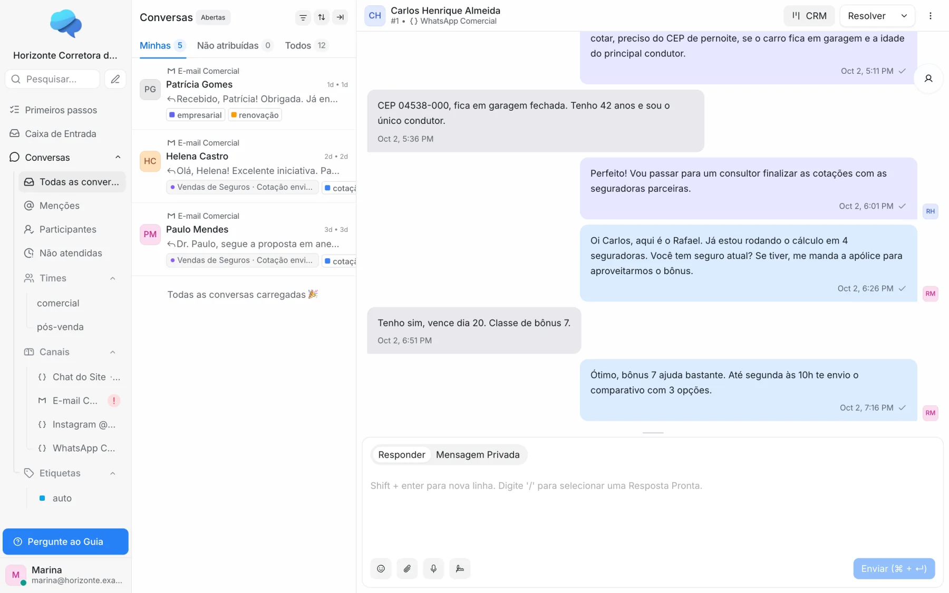Click the RM agent avatar beside 7:16 PM message
949x593 pixels.
tap(930, 413)
